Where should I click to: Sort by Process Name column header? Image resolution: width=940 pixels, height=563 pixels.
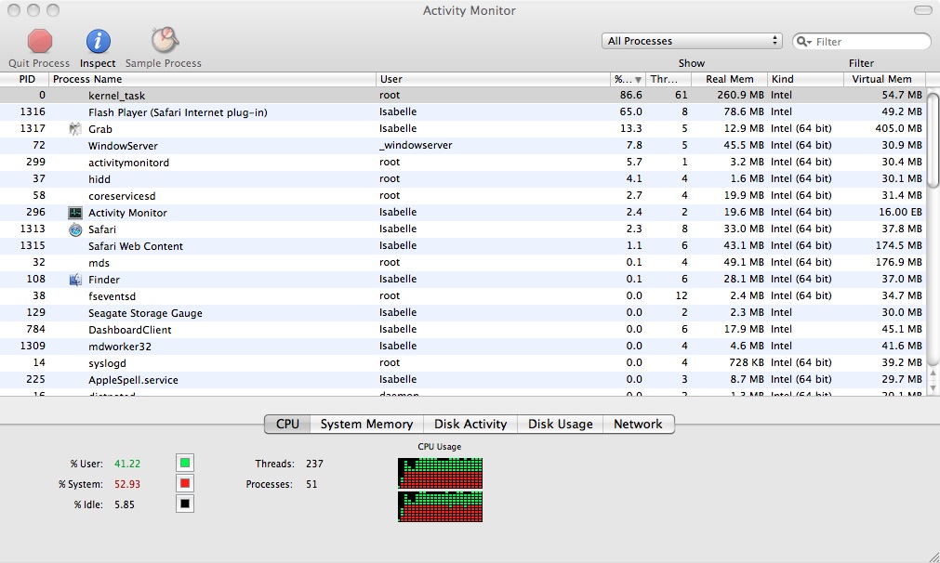212,79
